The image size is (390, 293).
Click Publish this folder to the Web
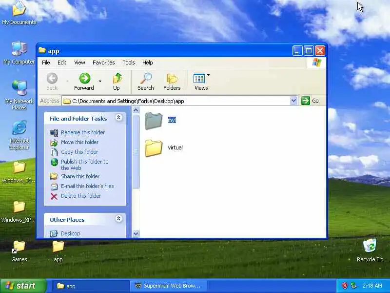(x=85, y=165)
